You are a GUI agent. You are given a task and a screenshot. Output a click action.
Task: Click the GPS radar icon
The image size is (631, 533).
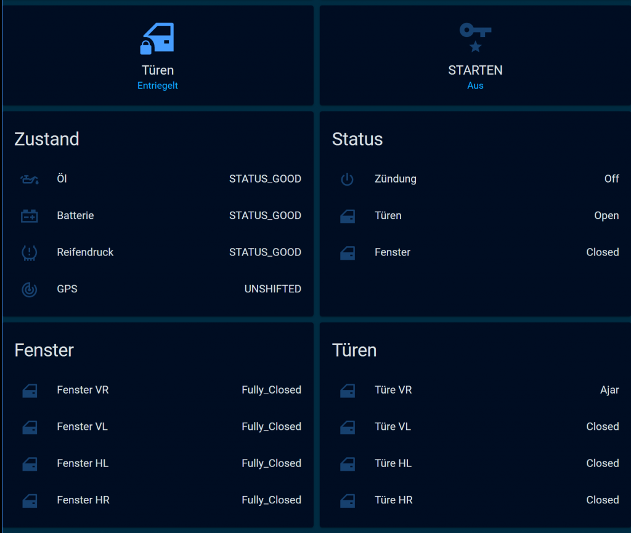(x=30, y=289)
